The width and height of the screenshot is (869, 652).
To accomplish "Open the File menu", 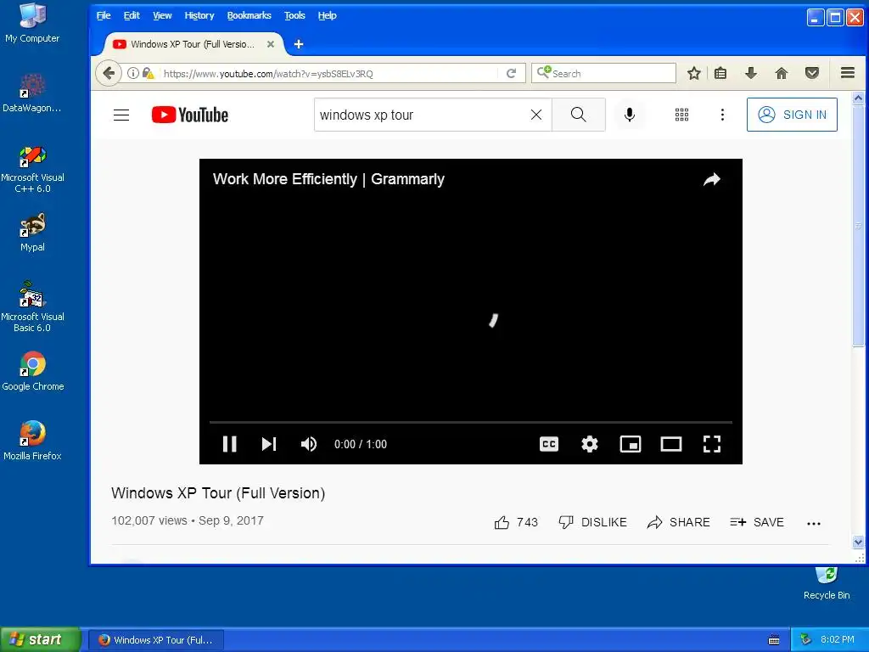I will pos(104,15).
